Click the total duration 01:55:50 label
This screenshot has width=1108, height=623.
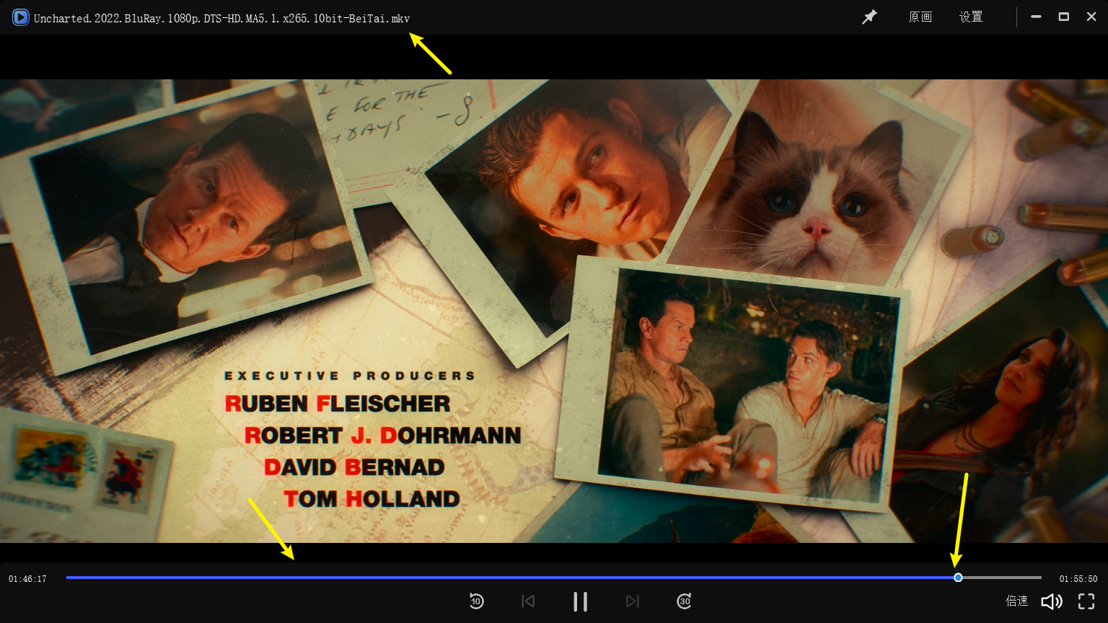(x=1078, y=579)
